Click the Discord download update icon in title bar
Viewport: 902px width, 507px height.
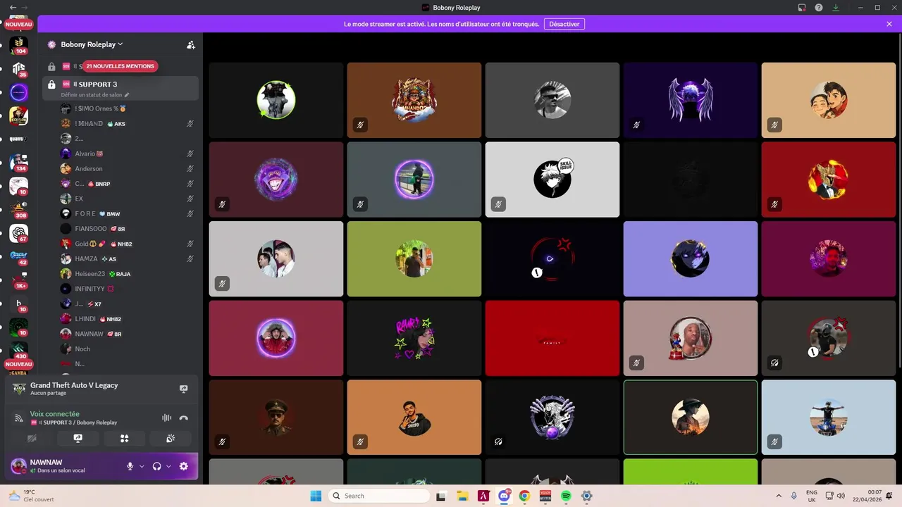coord(836,8)
